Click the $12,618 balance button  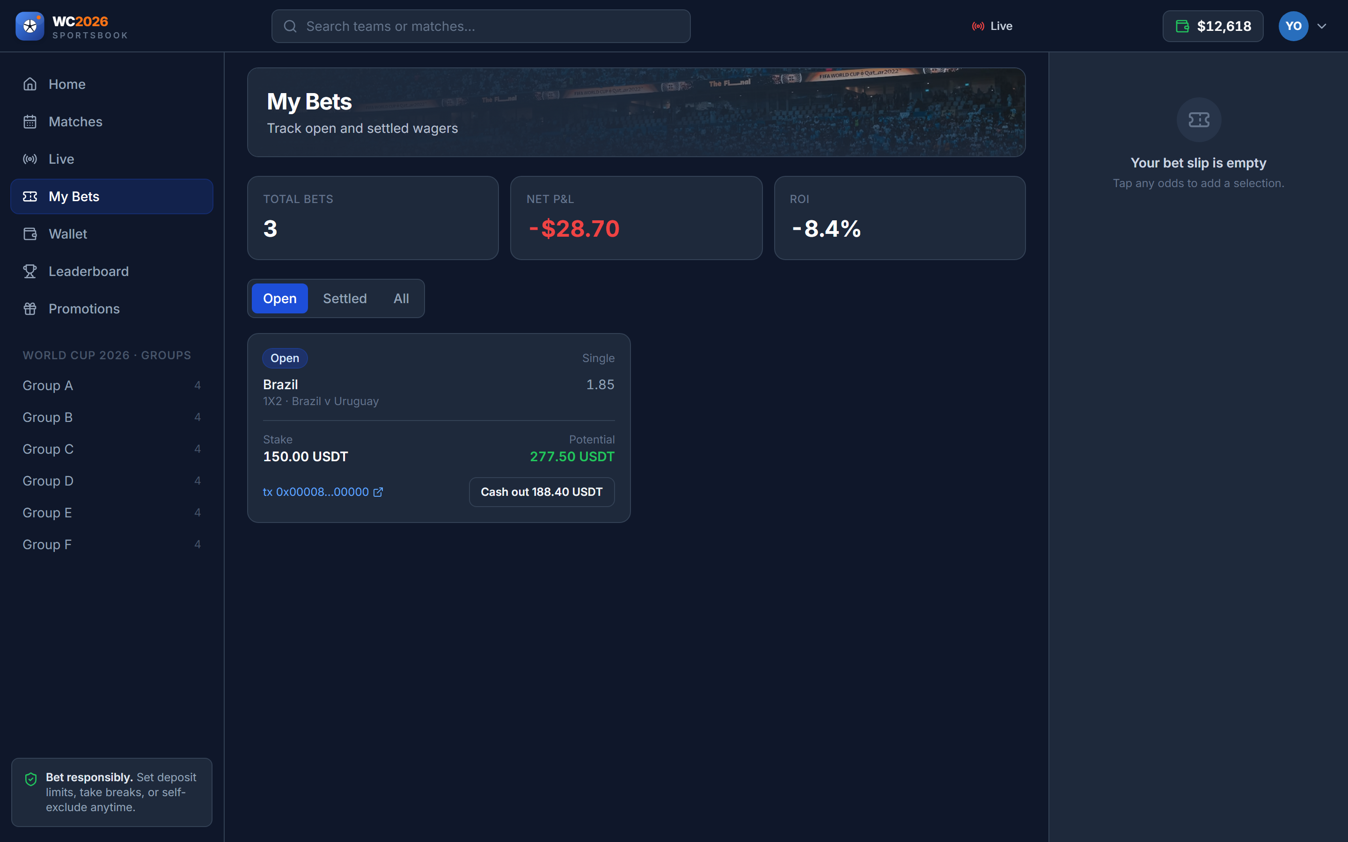tap(1213, 26)
